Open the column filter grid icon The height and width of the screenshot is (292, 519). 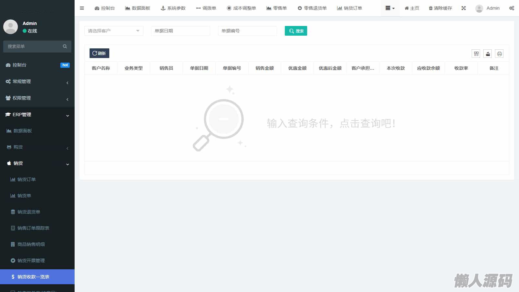pos(476,54)
